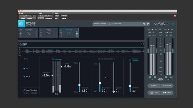Select IRC I mode

pos(27,69)
